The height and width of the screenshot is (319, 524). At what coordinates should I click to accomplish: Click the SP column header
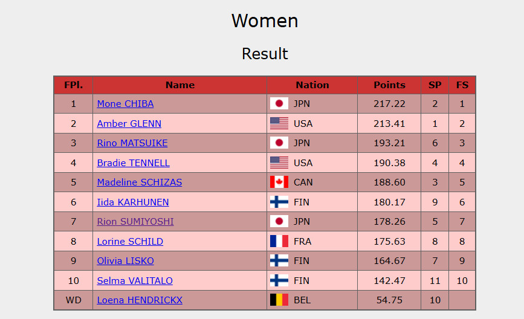pos(435,85)
